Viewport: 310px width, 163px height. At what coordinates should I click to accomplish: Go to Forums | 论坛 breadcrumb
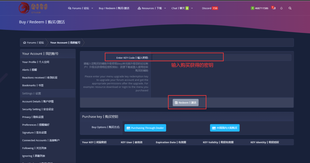coord(36,43)
